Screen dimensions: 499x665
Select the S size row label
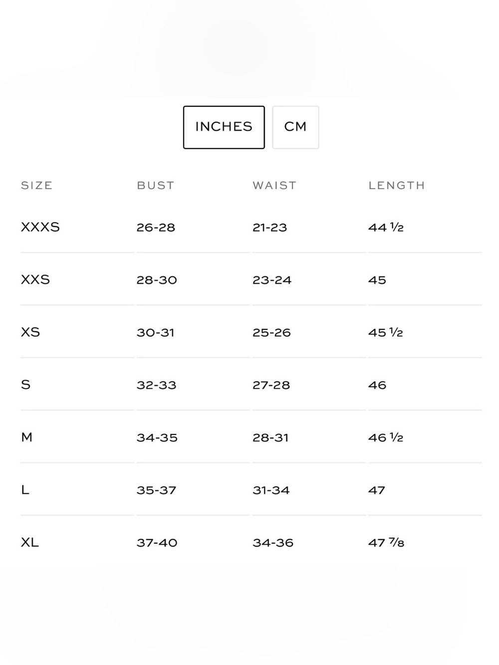pyautogui.click(x=26, y=385)
